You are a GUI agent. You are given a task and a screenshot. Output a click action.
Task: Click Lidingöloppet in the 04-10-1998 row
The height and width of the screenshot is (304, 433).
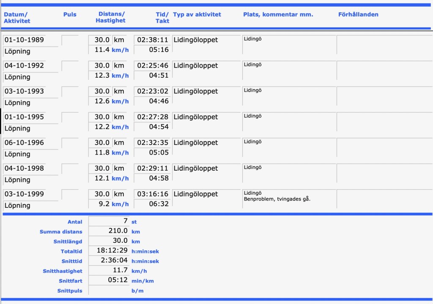196,168
